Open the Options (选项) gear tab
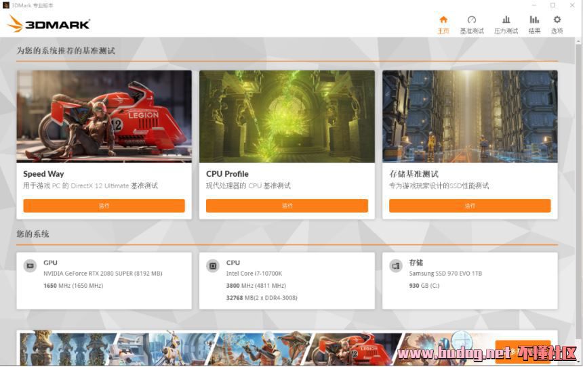Image resolution: width=583 pixels, height=367 pixels. [557, 25]
